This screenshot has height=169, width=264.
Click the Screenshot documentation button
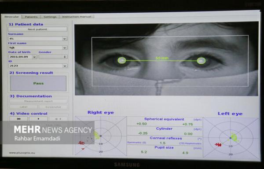pos(53,107)
